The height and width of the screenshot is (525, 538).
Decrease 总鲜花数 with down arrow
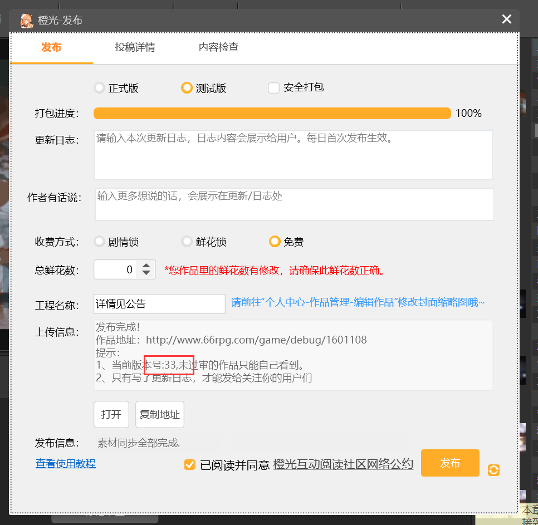[x=146, y=273]
